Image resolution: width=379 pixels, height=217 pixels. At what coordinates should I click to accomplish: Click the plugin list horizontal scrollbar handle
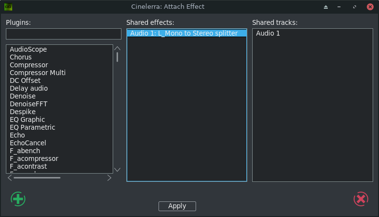pos(37,178)
